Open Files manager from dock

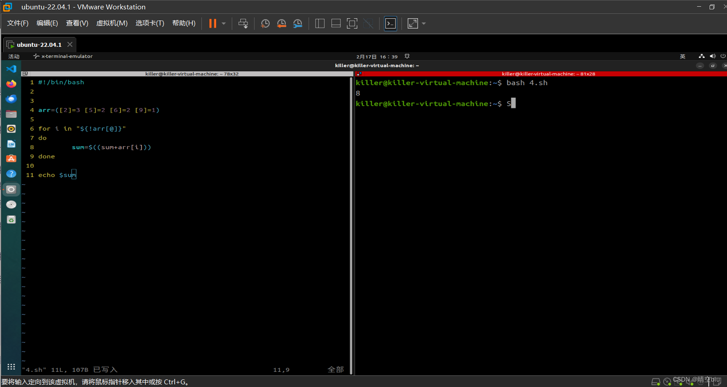[12, 114]
